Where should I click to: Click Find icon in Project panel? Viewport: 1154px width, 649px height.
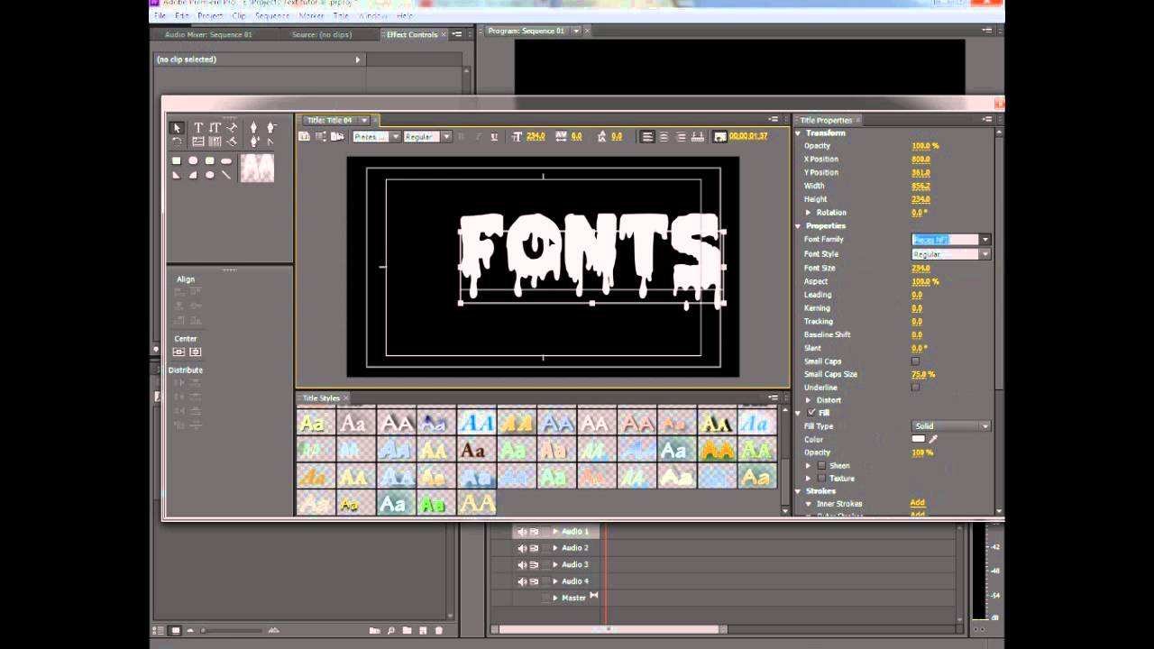coord(390,630)
